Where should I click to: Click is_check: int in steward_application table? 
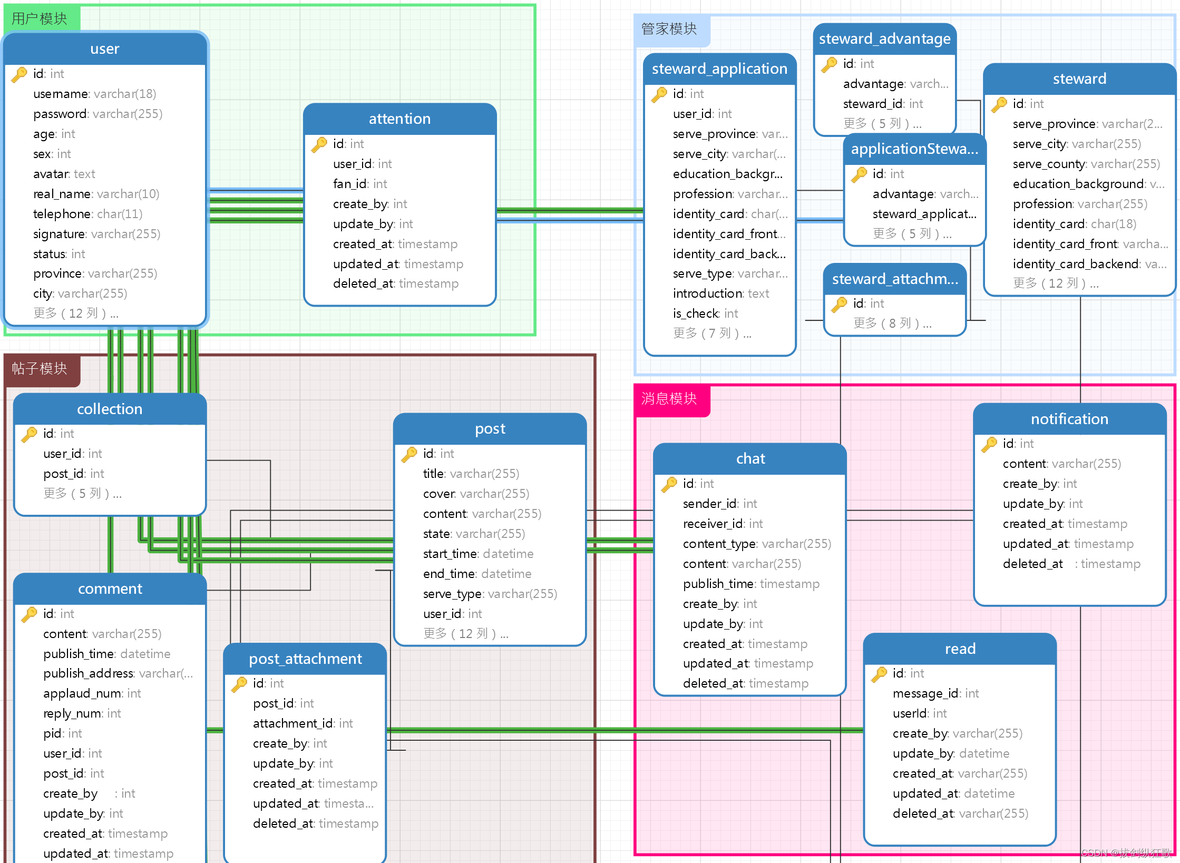tap(705, 314)
